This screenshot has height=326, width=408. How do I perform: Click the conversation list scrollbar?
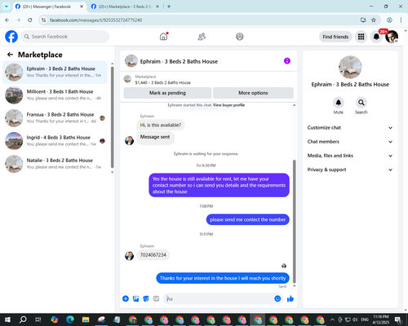pyautogui.click(x=112, y=117)
